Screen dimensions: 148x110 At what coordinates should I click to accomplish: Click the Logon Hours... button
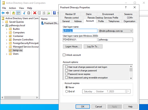(72, 46)
